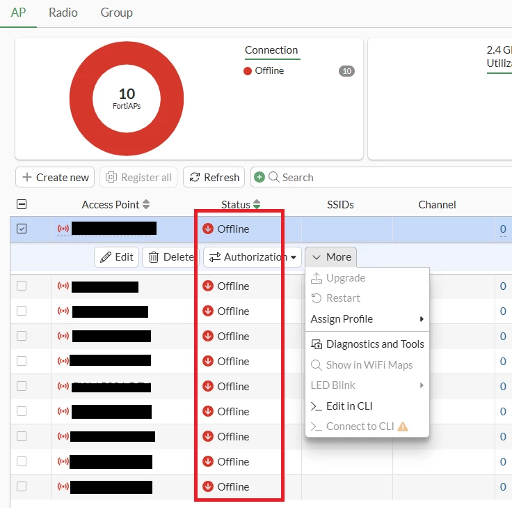Screen dimensions: 512x508
Task: Collapse the More dropdown menu
Action: 330,257
